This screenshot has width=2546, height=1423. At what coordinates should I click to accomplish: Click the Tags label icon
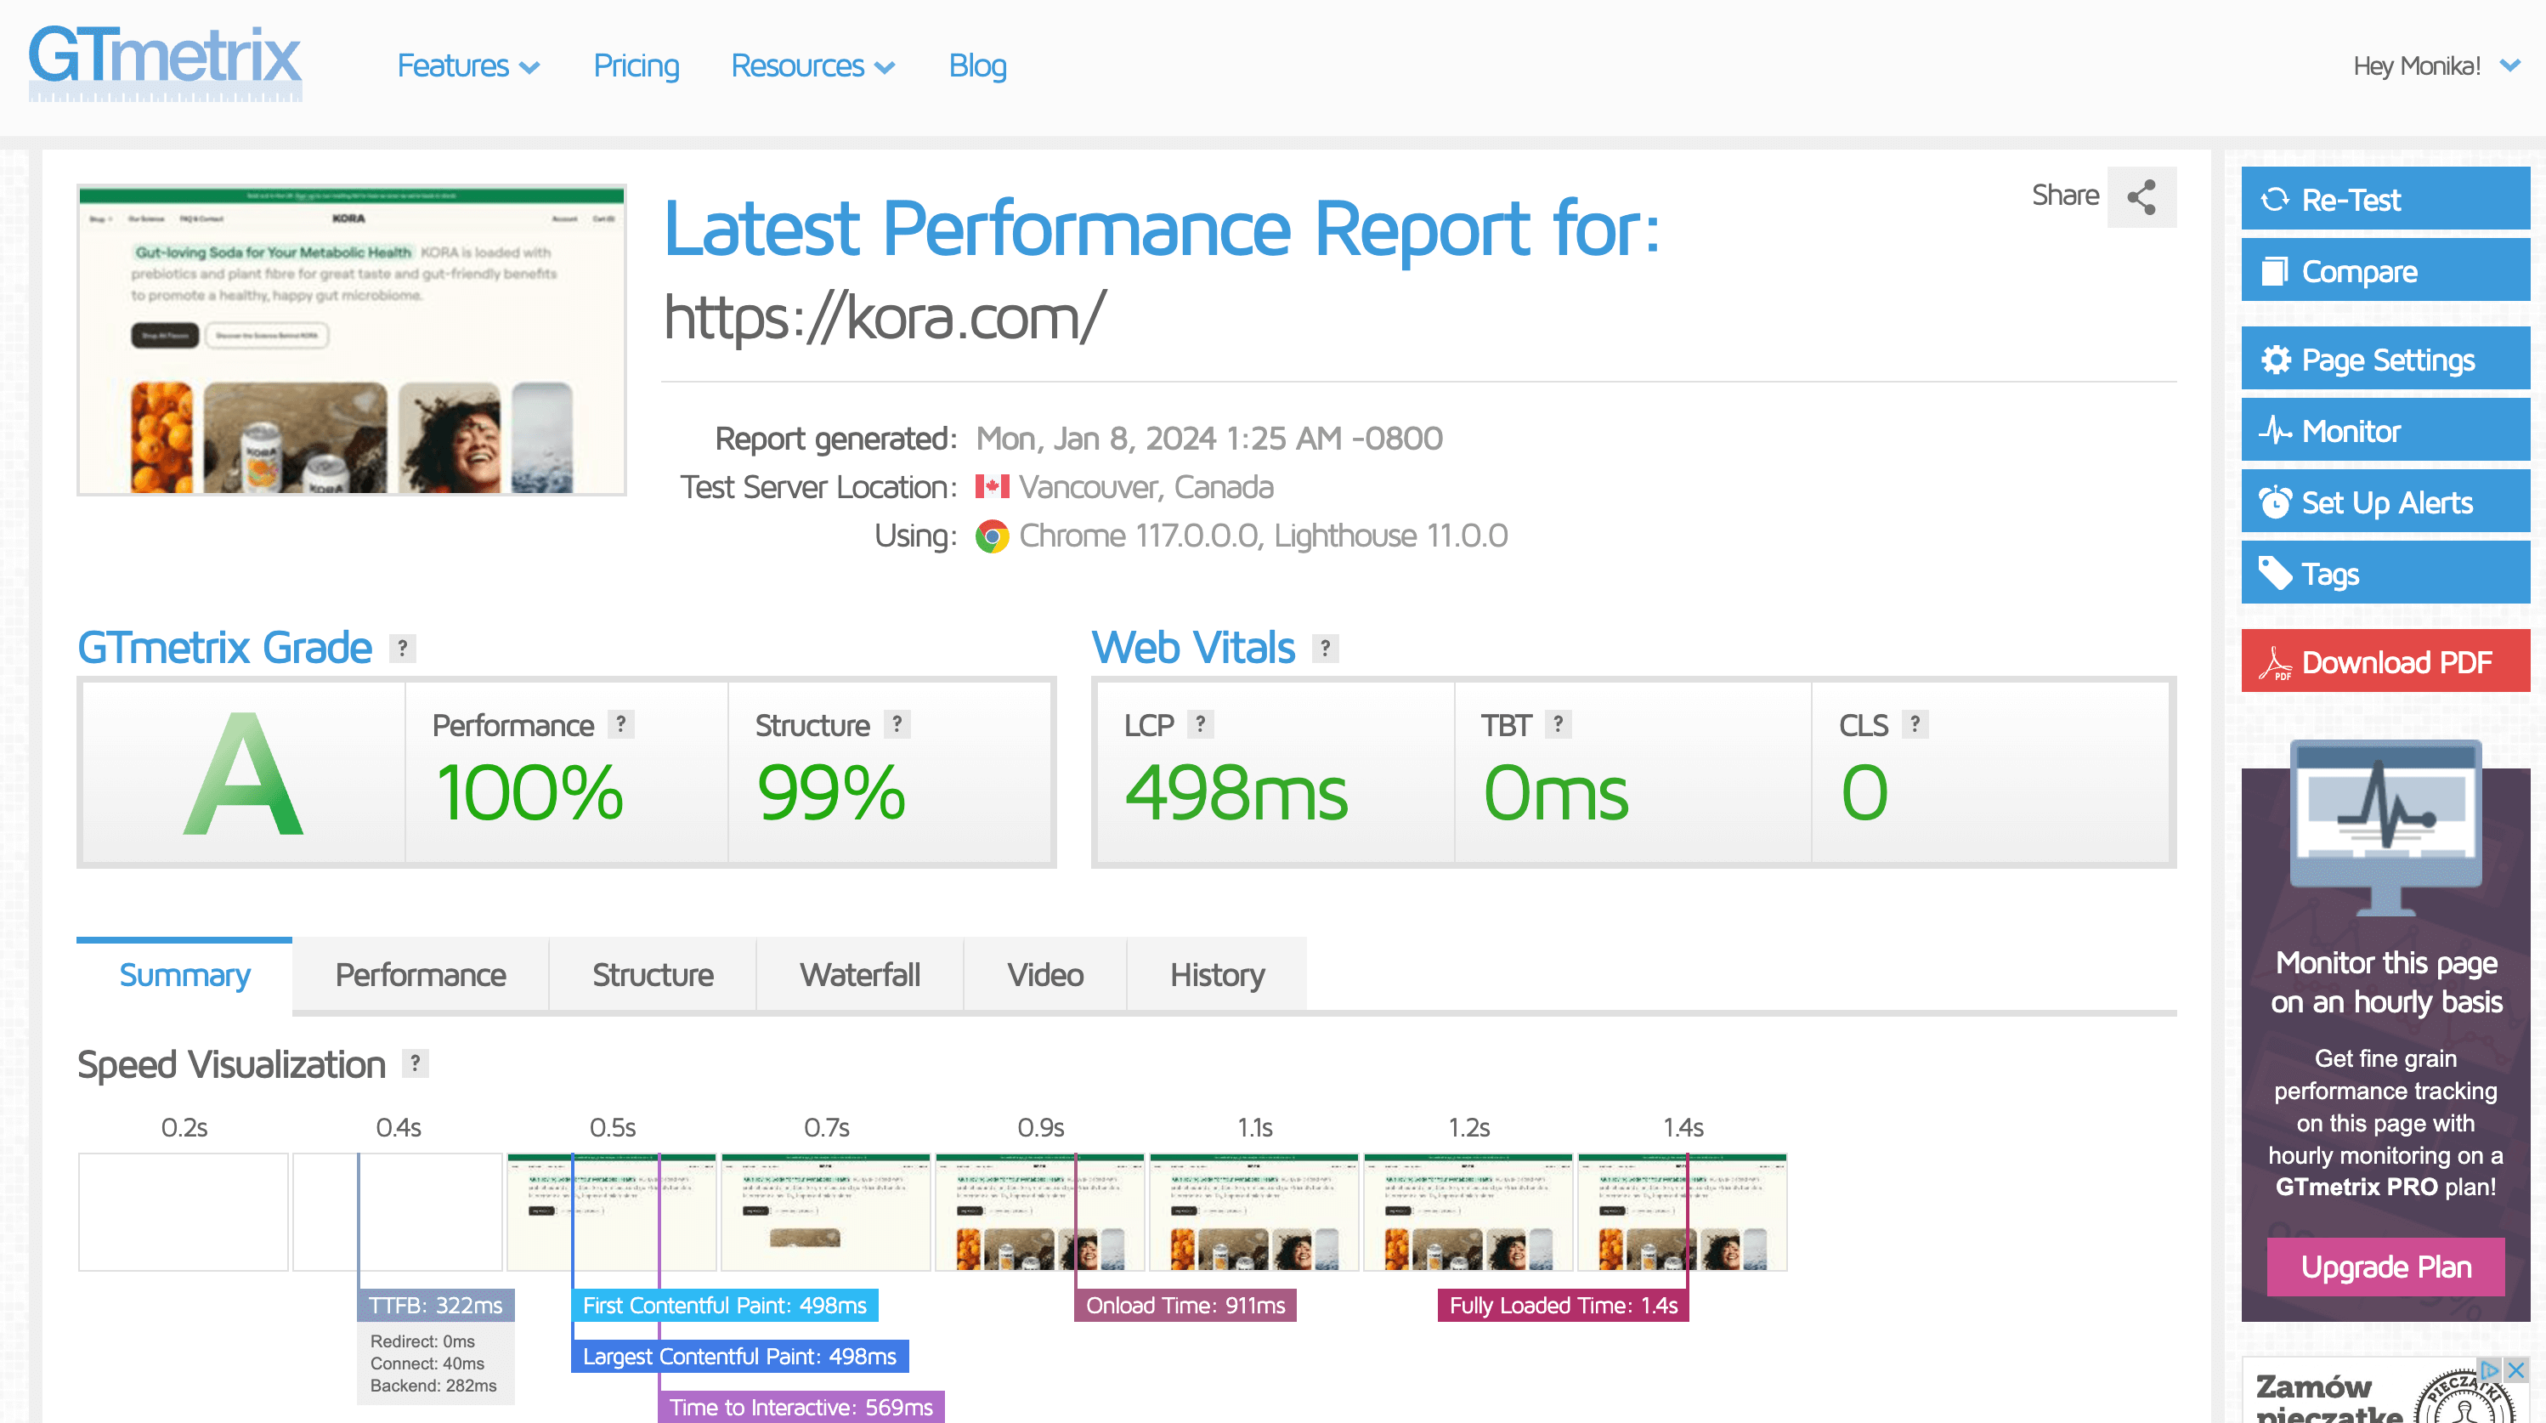click(x=2275, y=574)
